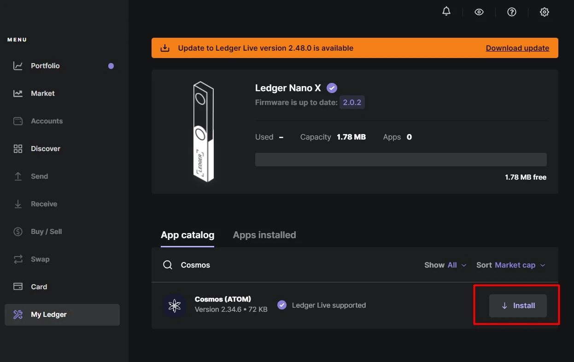Click the Accounts wallet icon
The height and width of the screenshot is (362, 574).
pyautogui.click(x=18, y=121)
